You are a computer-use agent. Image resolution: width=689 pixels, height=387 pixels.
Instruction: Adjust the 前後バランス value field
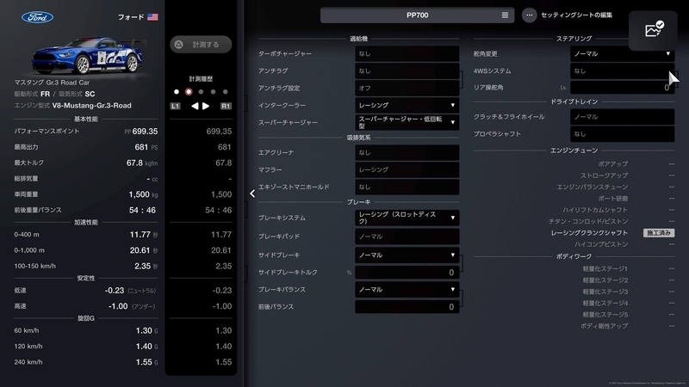click(407, 307)
